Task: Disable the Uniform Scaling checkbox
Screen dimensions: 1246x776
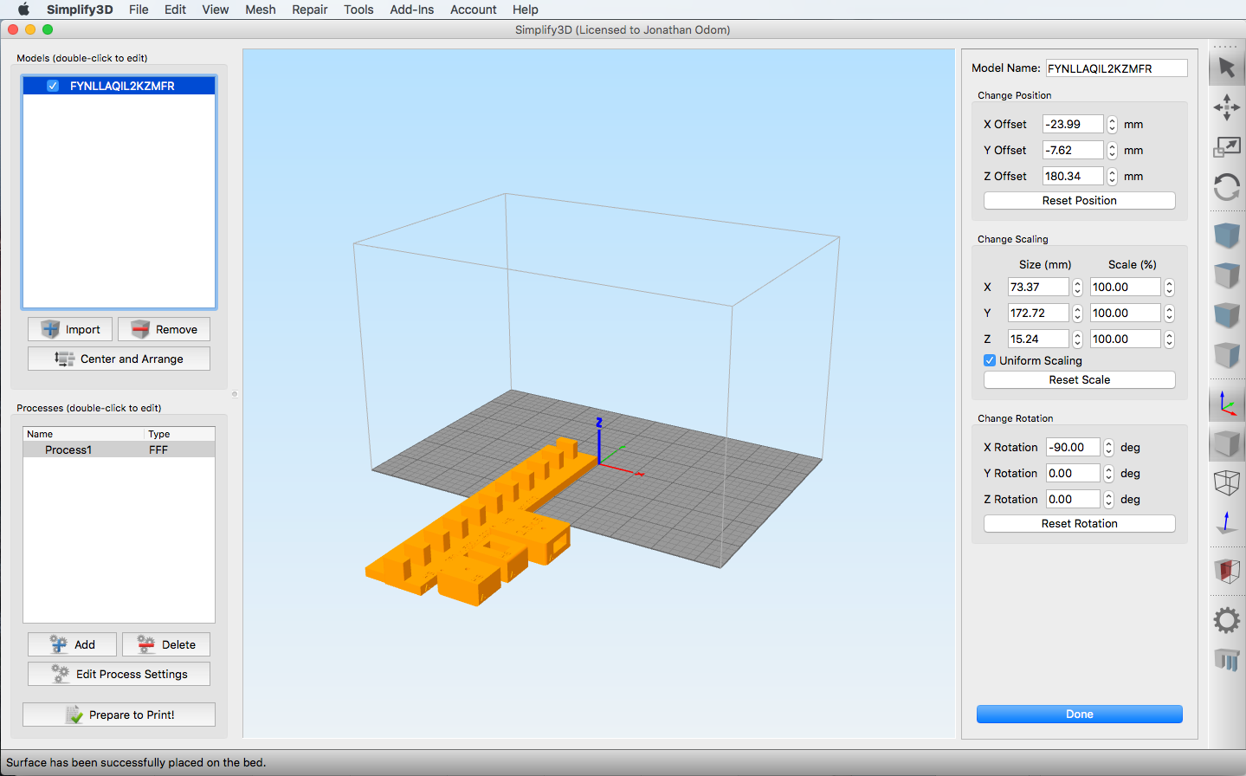Action: [x=990, y=360]
